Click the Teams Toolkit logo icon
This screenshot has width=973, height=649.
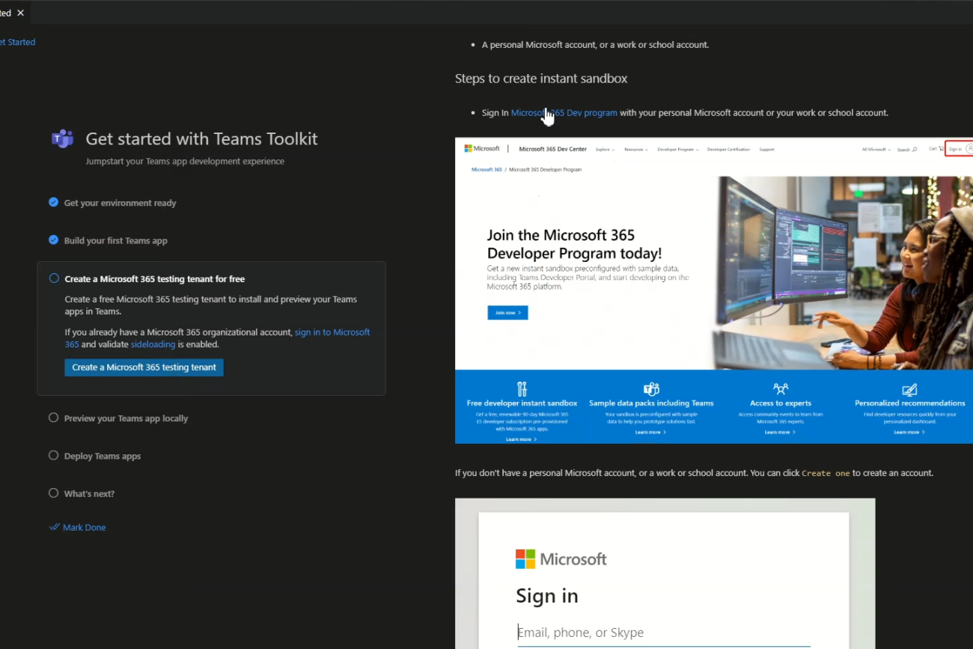tap(62, 138)
